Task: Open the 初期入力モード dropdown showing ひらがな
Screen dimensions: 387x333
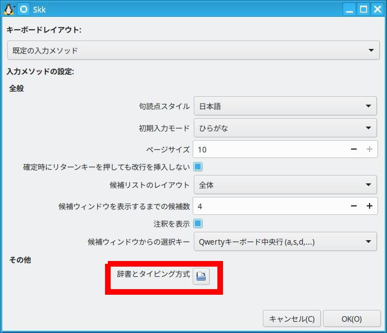Action: click(285, 128)
